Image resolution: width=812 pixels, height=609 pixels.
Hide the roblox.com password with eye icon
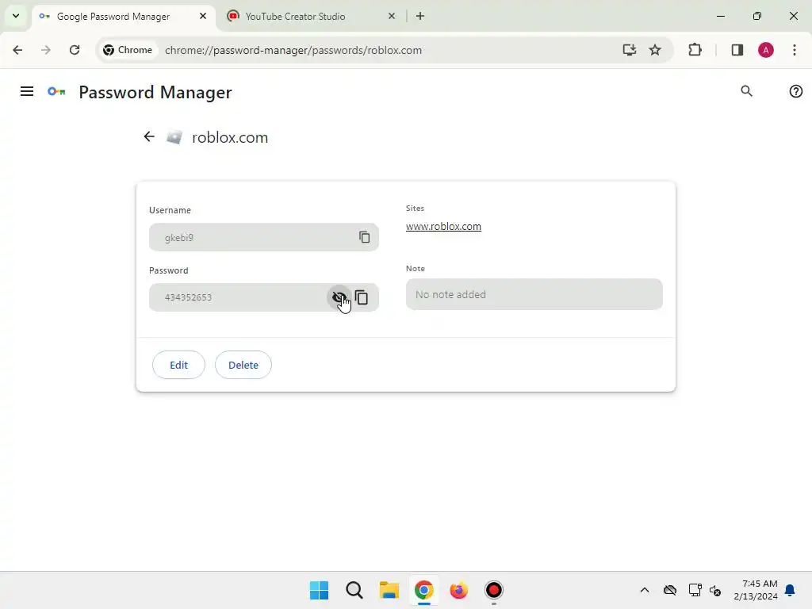[x=339, y=297]
